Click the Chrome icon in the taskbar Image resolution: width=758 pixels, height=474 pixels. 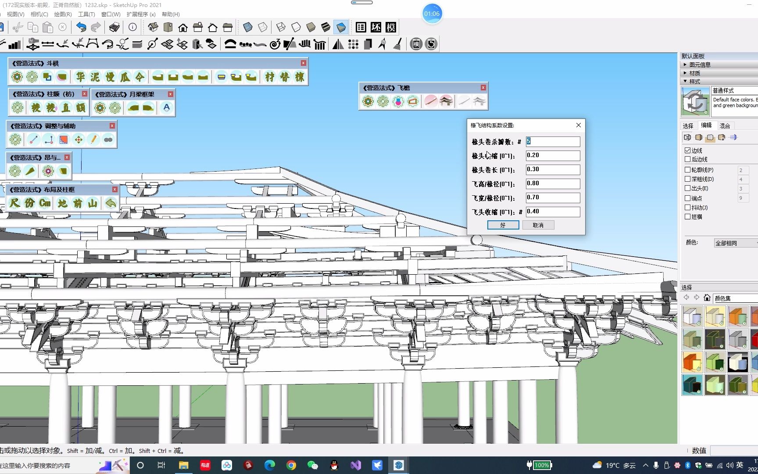pyautogui.click(x=291, y=465)
